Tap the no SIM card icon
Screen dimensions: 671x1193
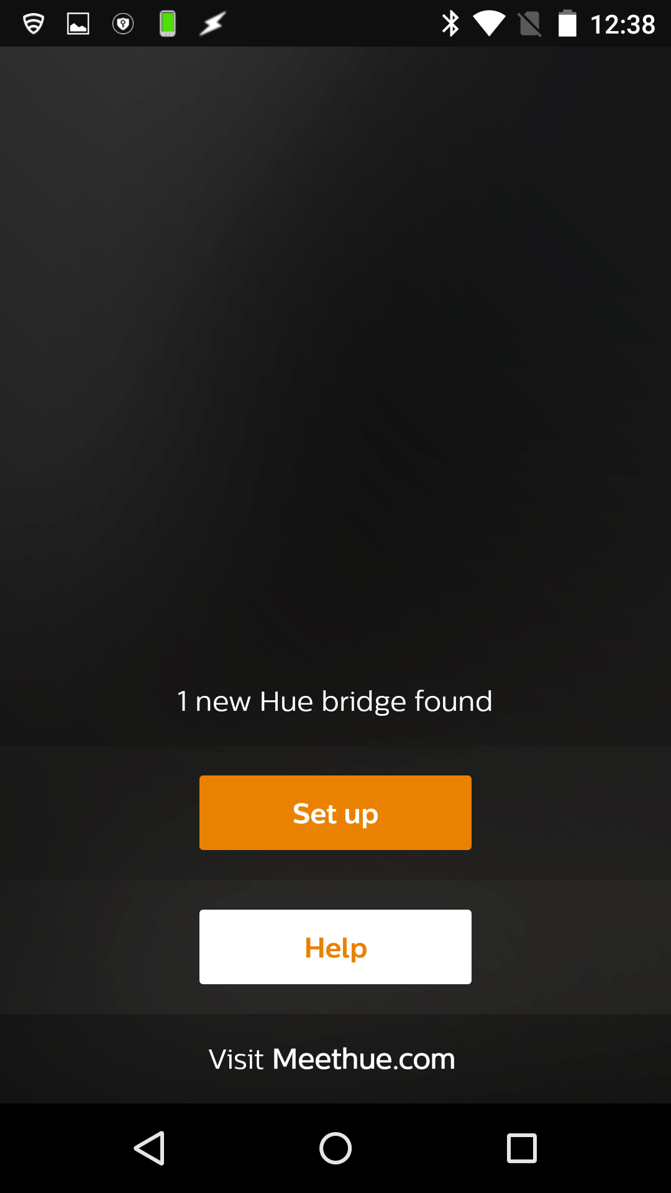tap(530, 24)
